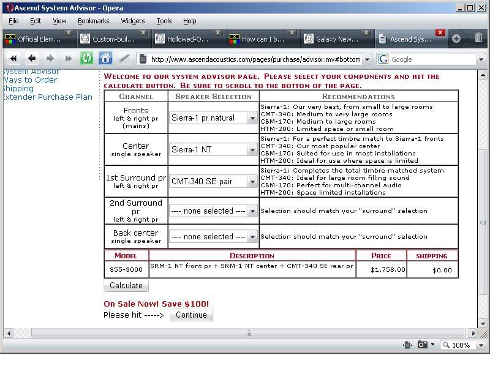The image size is (490, 366).
Task: Expand the address bar URL history dropdown
Action: coord(367,59)
